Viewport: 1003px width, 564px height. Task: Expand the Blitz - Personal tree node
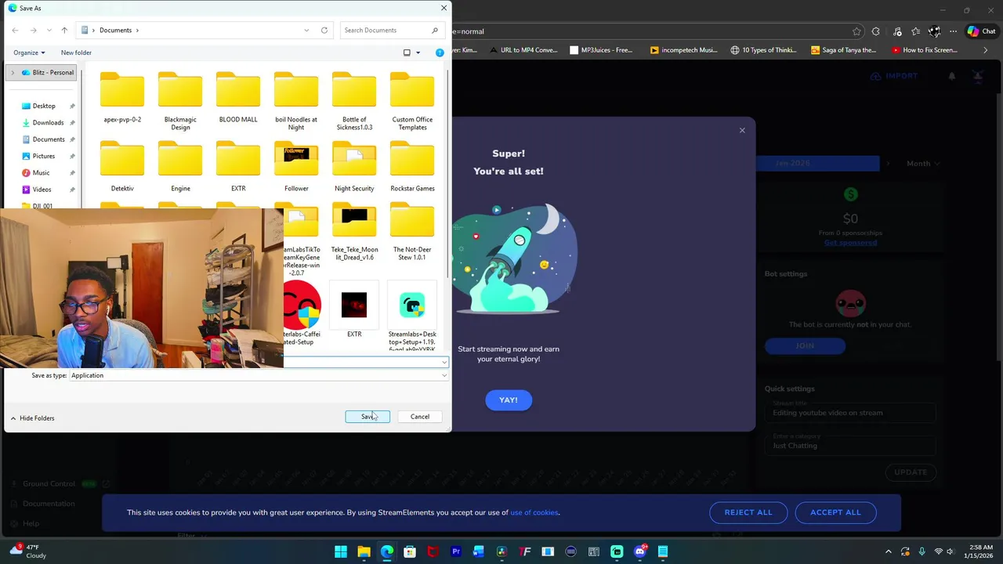click(13, 72)
